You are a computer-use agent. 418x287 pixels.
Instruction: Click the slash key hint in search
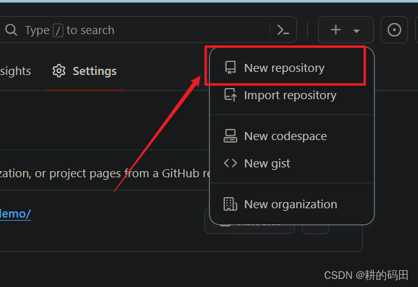point(58,30)
